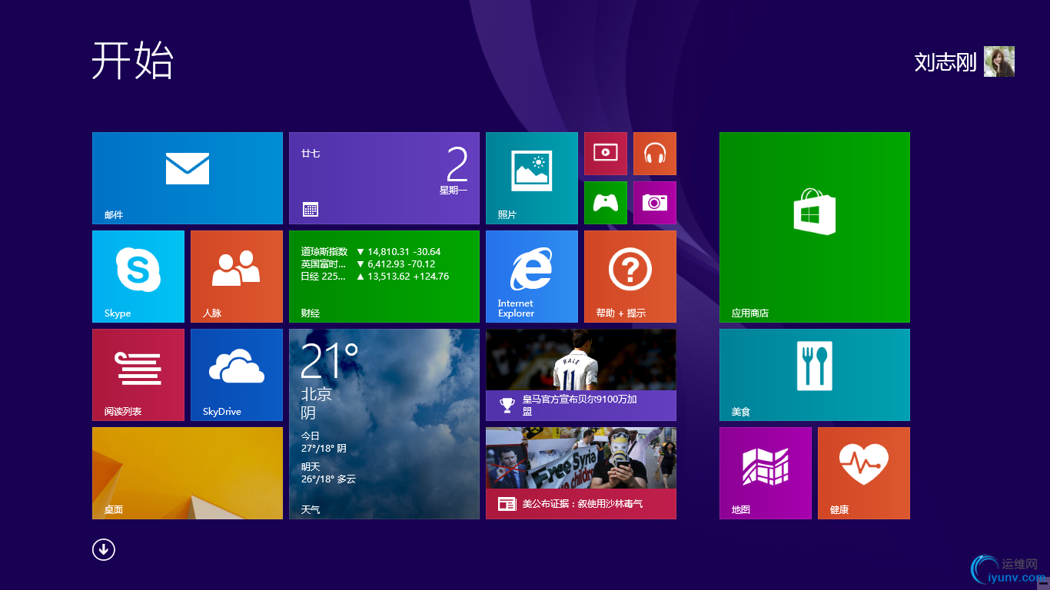Open the small red video tile

(x=606, y=154)
